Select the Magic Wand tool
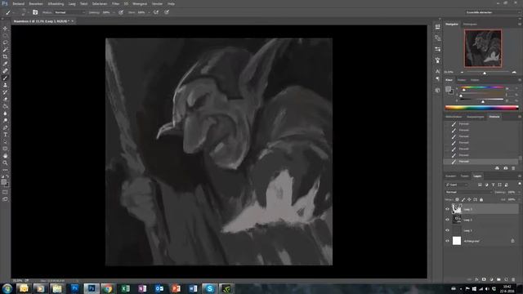The image size is (523, 294). click(5, 50)
